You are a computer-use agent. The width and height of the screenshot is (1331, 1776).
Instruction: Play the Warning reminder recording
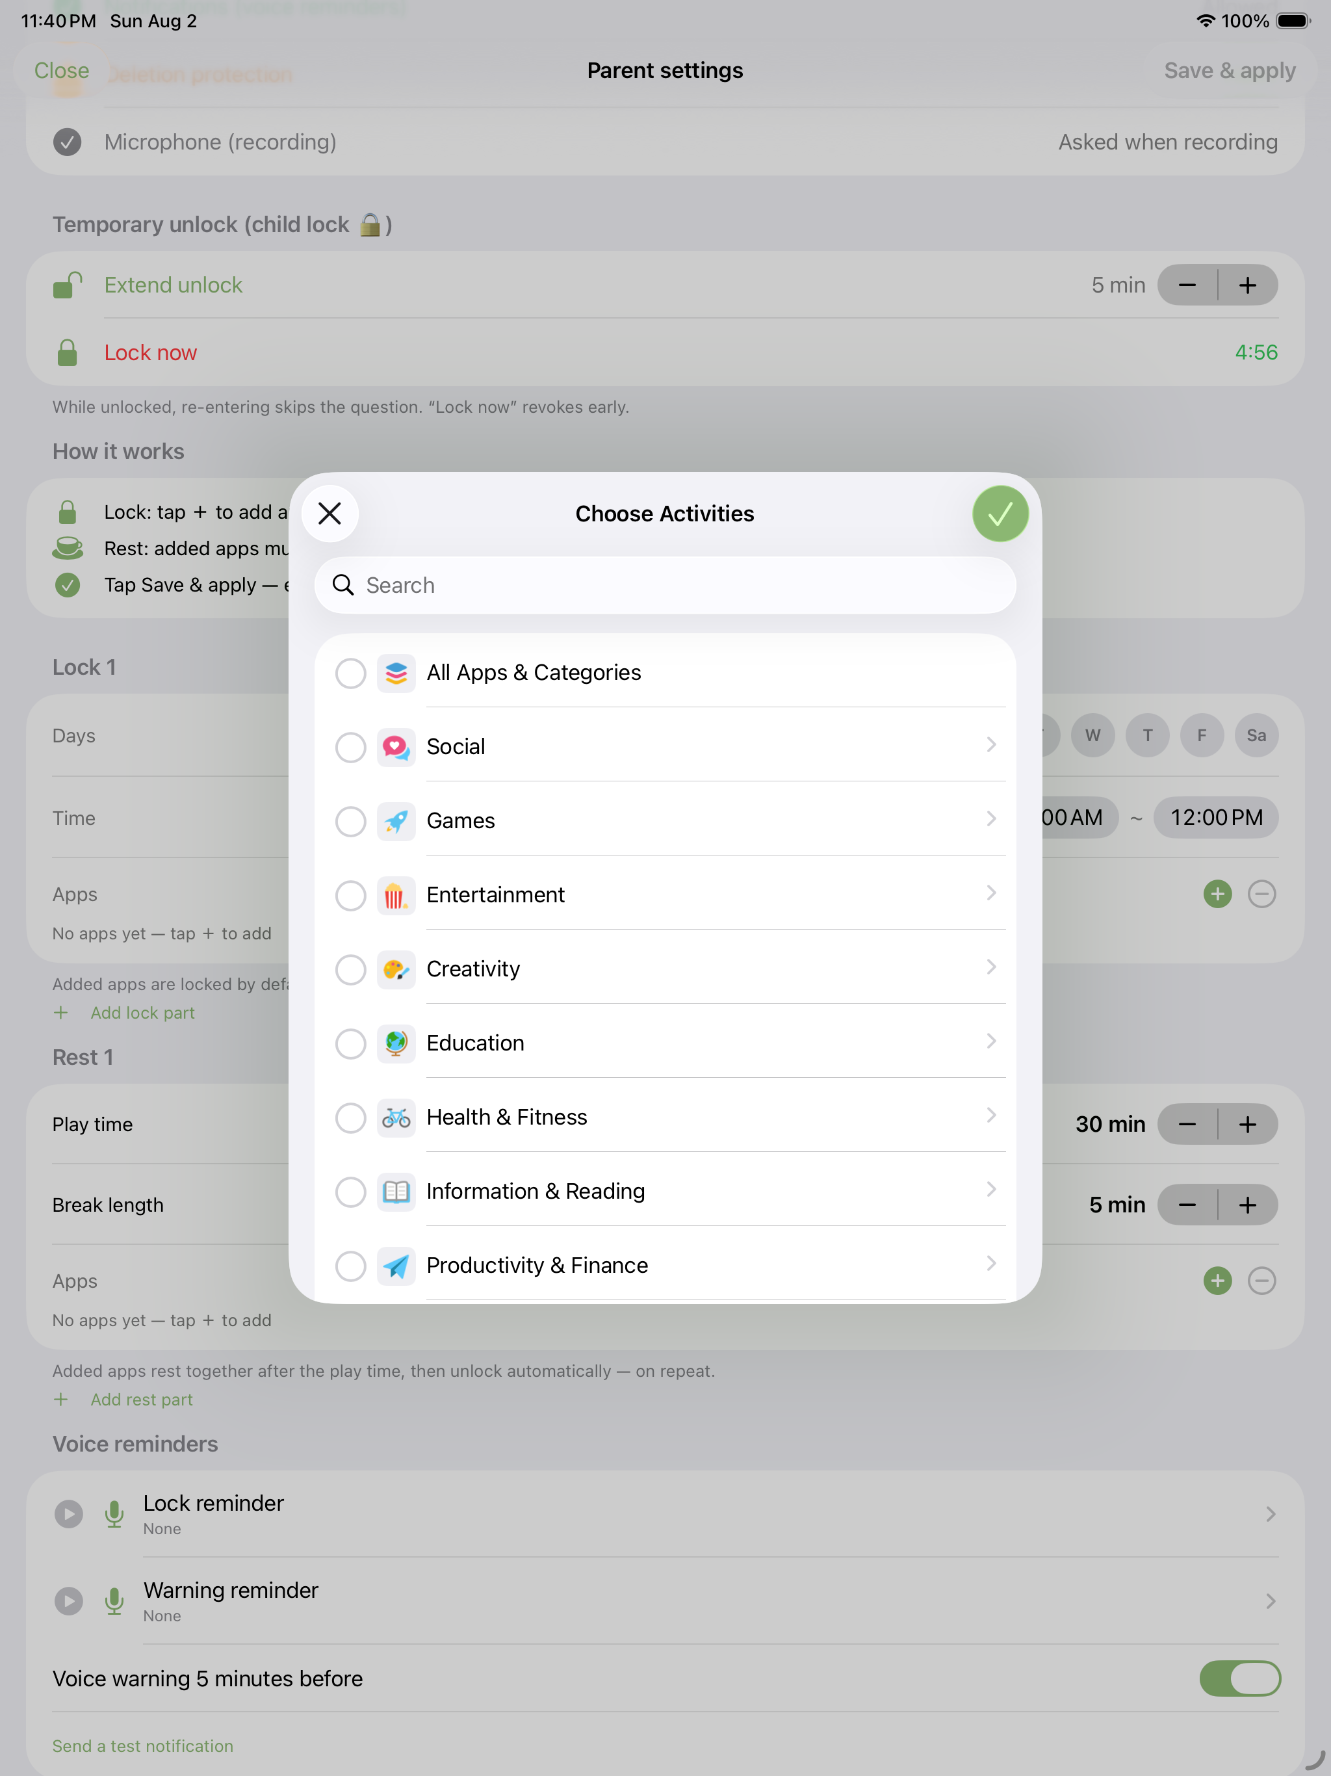[x=69, y=1602]
